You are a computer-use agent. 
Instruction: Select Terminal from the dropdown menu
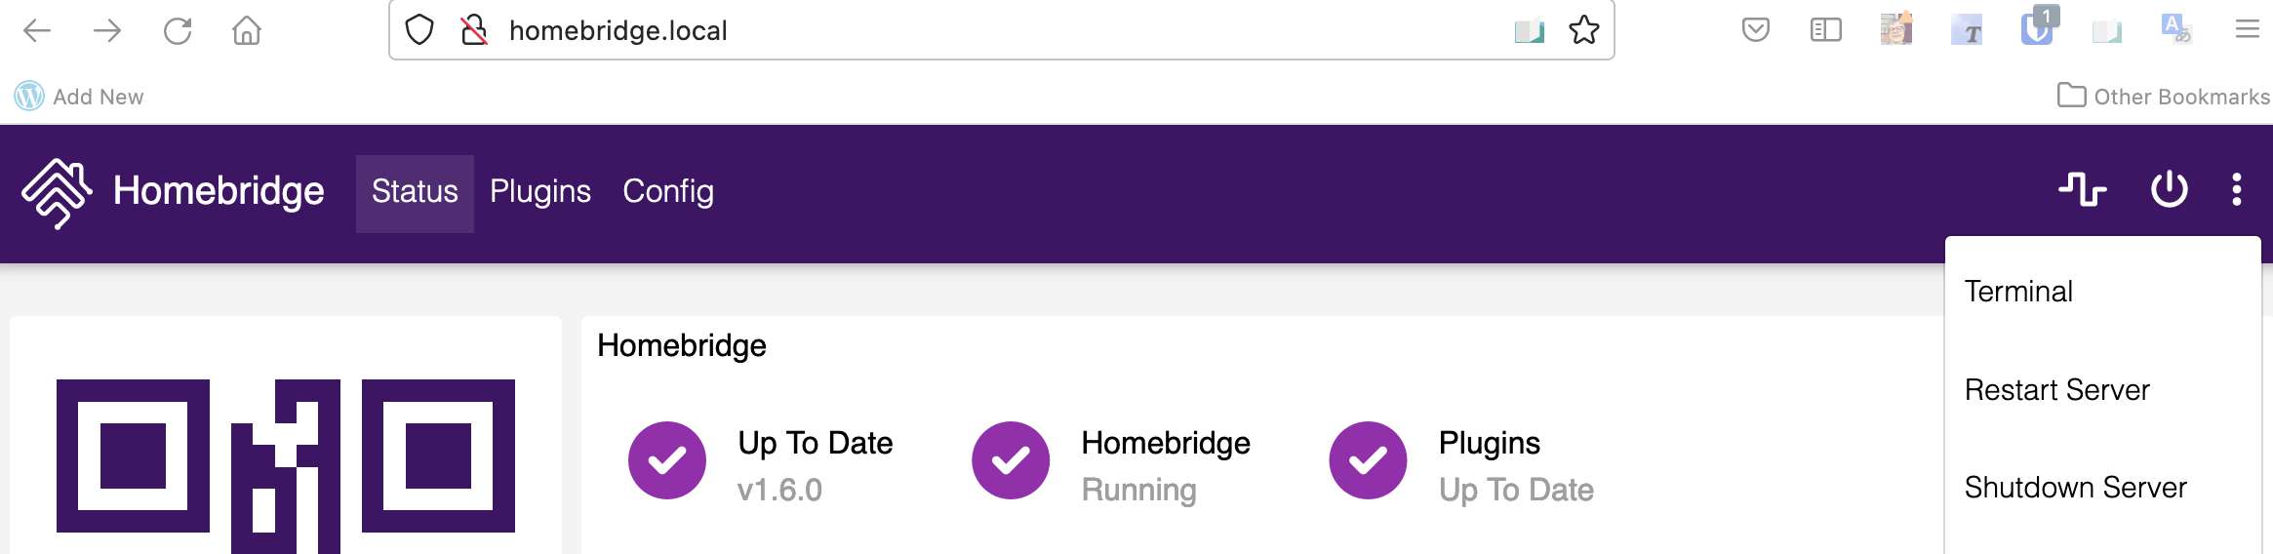coord(2018,292)
